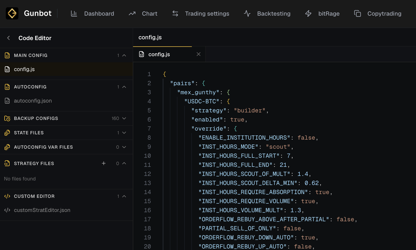This screenshot has height=250, width=416.
Task: Close the config.js editor tab
Action: pyautogui.click(x=199, y=54)
